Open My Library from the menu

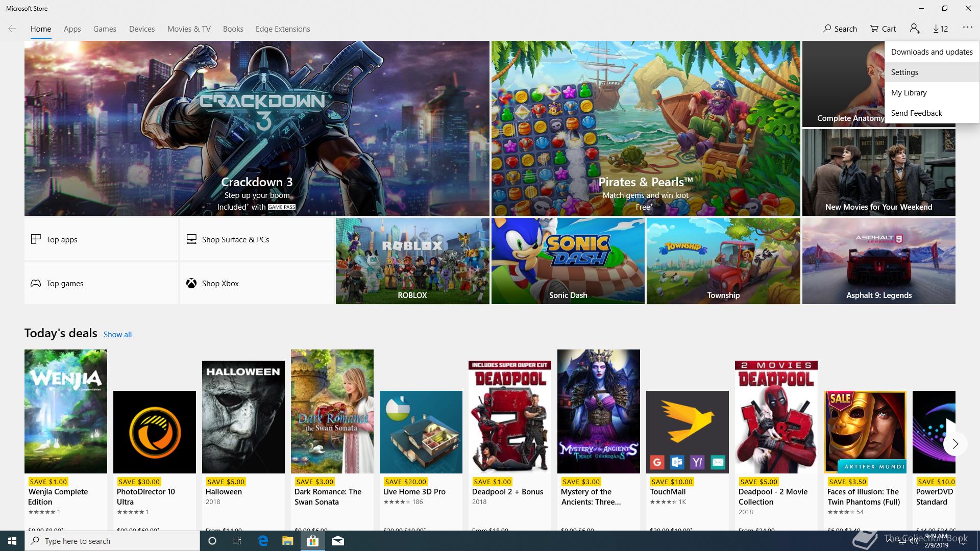932,92
